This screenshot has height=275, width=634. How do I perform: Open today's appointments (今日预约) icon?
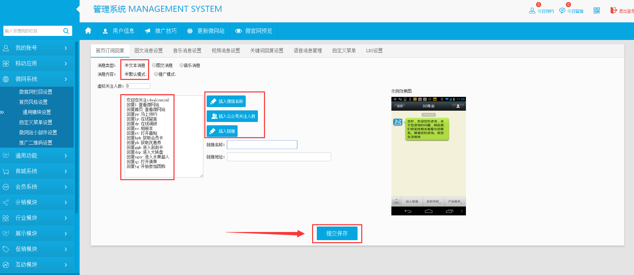(532, 11)
